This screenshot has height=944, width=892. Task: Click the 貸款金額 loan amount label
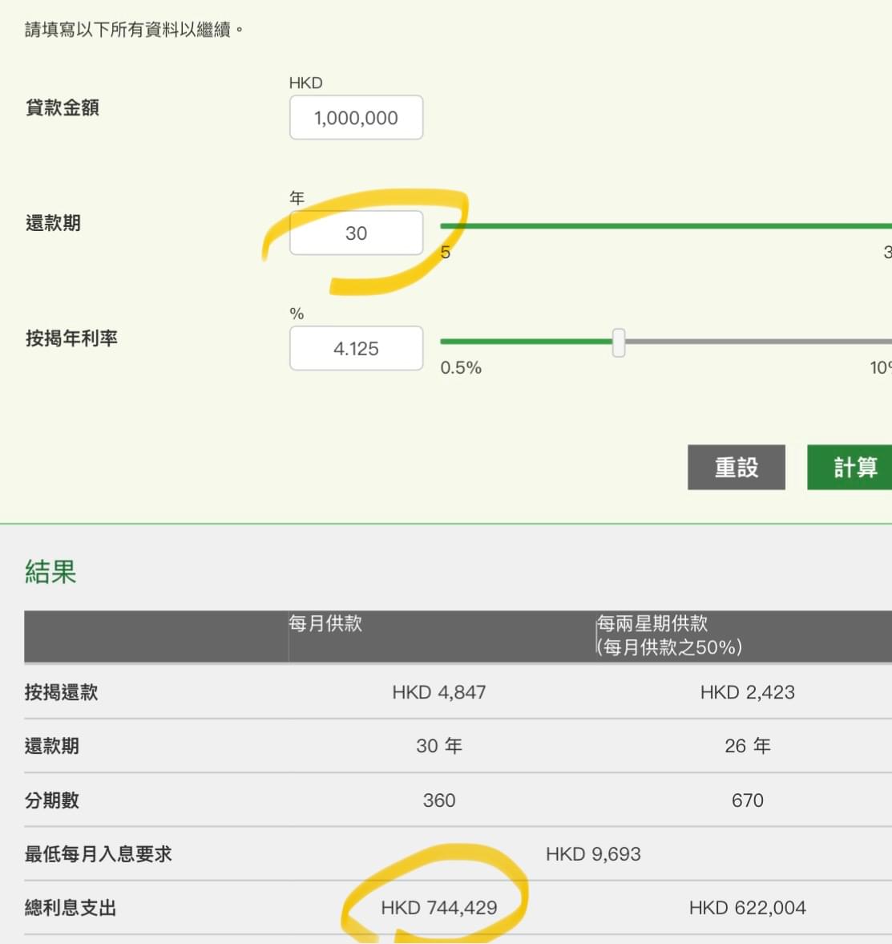pos(63,107)
